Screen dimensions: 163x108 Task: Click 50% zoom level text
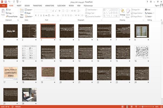pos(157,107)
